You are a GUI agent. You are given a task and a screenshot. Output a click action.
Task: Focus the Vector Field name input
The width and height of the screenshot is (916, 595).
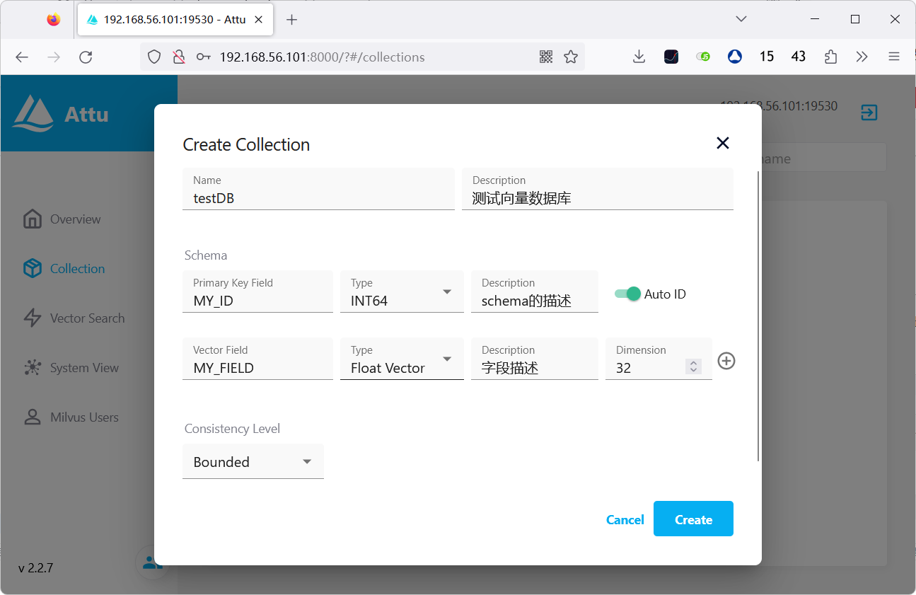(x=257, y=359)
